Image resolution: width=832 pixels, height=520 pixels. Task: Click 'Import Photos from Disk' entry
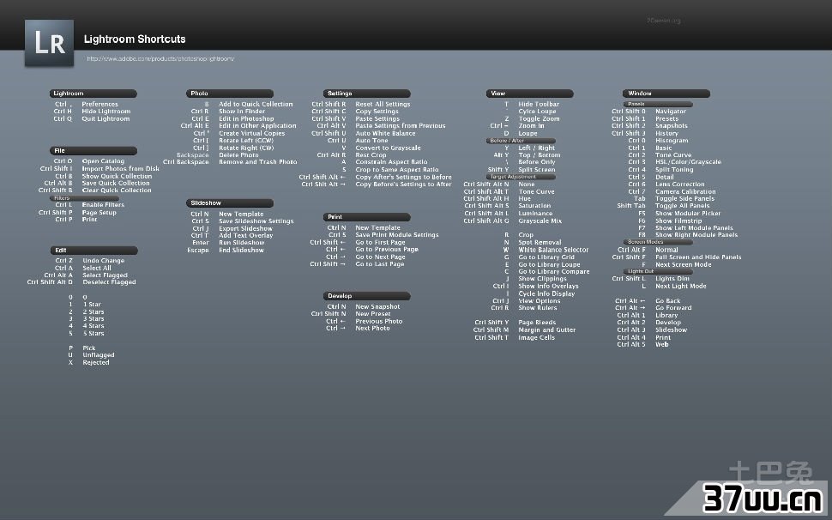[120, 168]
